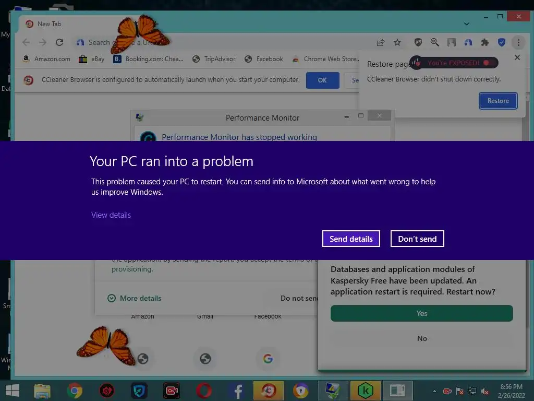
Task: Launch Google Chrome from the taskbar
Action: click(75, 391)
